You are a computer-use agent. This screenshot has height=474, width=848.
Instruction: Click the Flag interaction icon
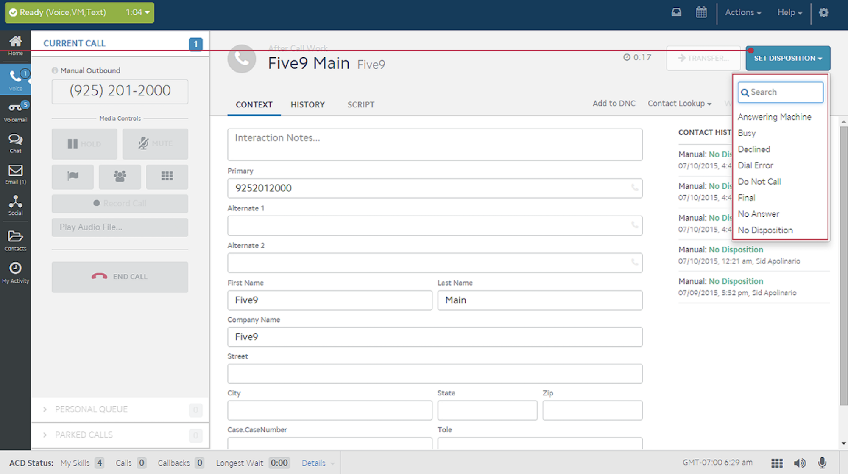coord(73,176)
